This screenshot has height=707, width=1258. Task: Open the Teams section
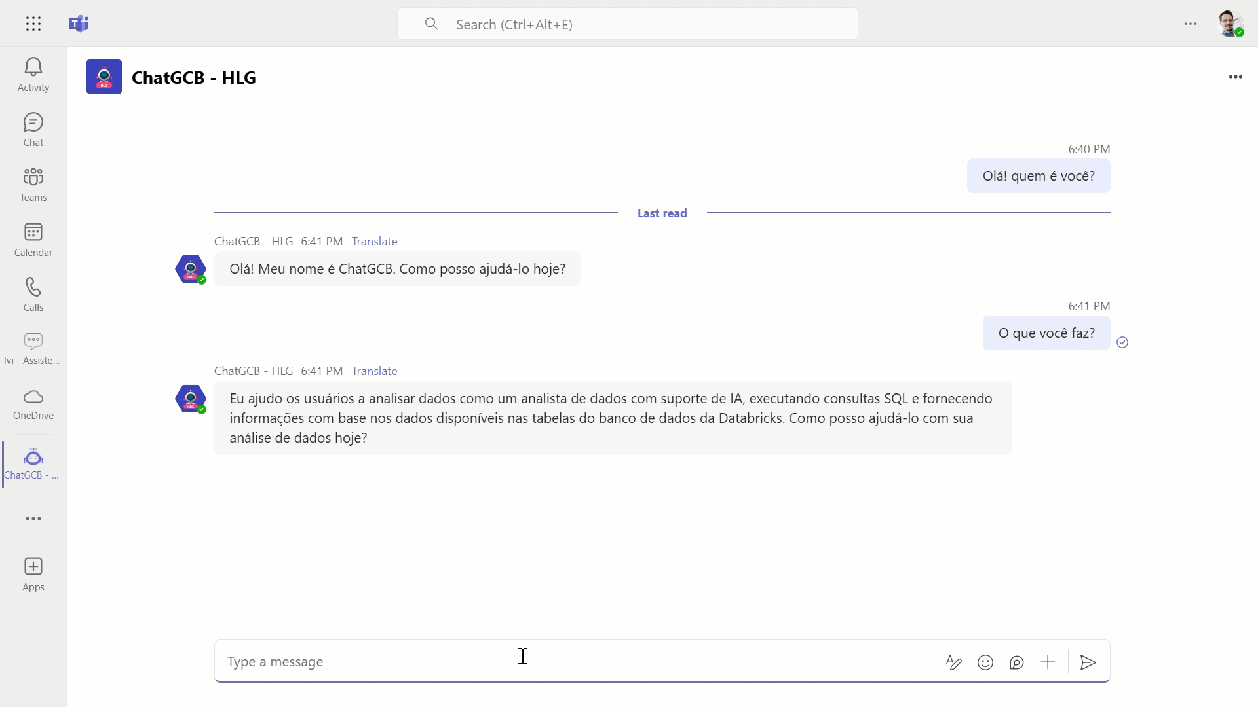pos(33,183)
